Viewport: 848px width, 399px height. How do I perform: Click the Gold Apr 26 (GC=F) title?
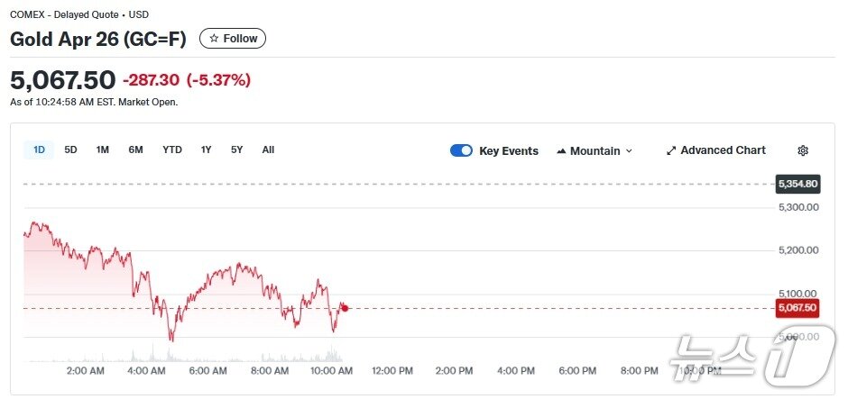click(99, 39)
